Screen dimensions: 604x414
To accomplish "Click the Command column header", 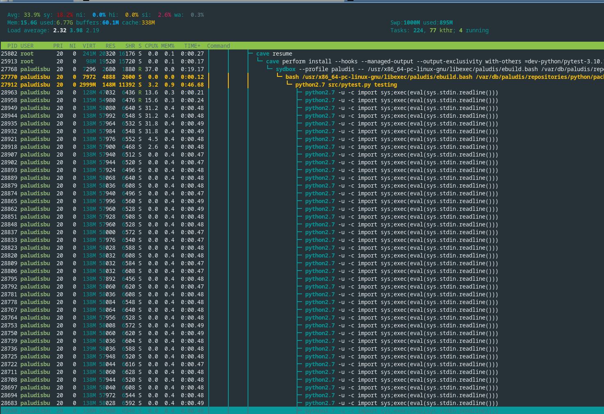I will (219, 46).
